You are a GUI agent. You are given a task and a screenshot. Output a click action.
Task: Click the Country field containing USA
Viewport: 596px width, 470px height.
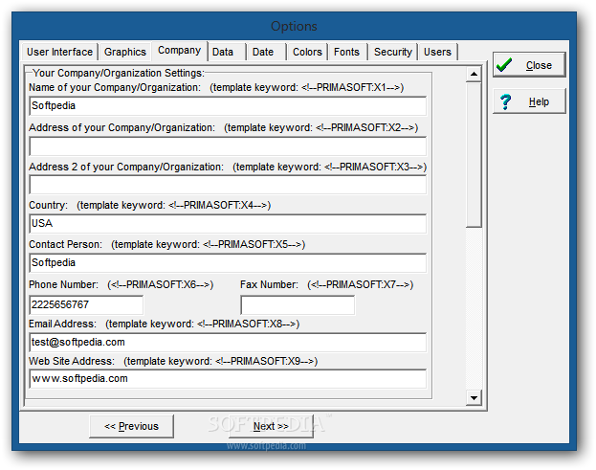tap(228, 224)
